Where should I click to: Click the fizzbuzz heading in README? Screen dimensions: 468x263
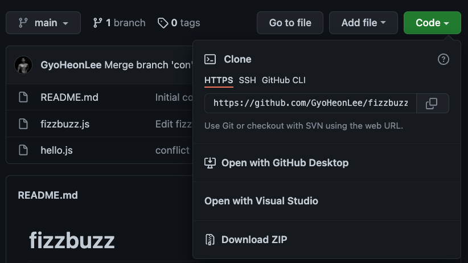coord(72,241)
